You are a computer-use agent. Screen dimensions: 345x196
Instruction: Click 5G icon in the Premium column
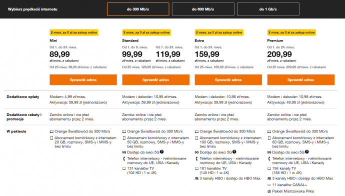click(269, 152)
